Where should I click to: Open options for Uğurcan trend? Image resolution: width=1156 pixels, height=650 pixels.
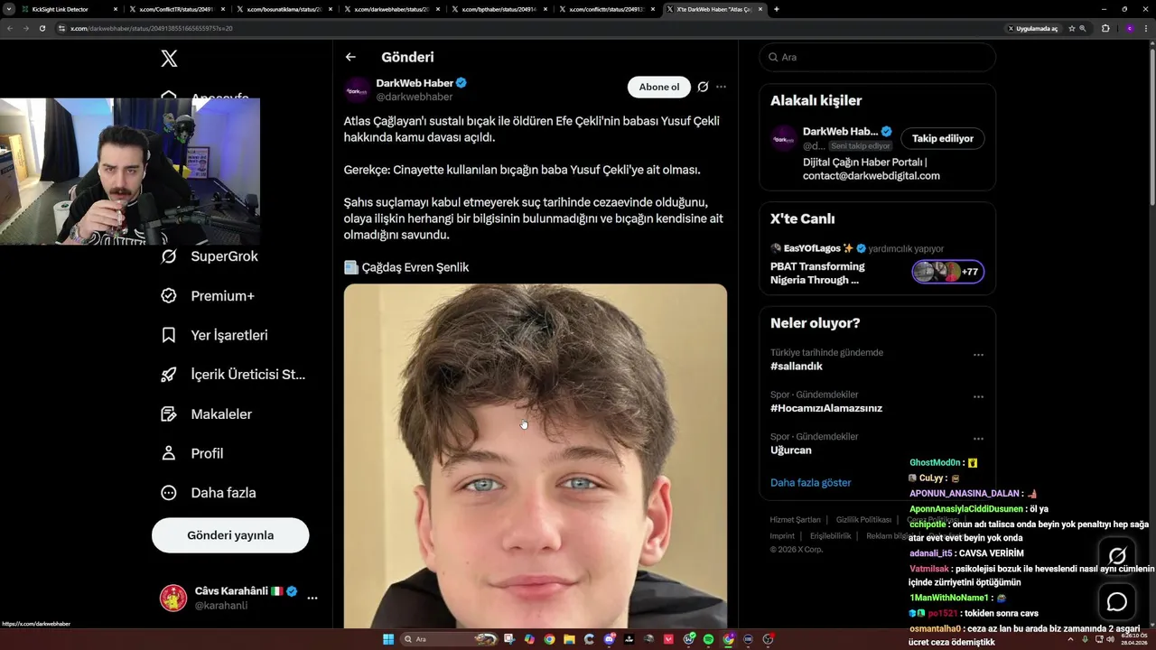(978, 439)
